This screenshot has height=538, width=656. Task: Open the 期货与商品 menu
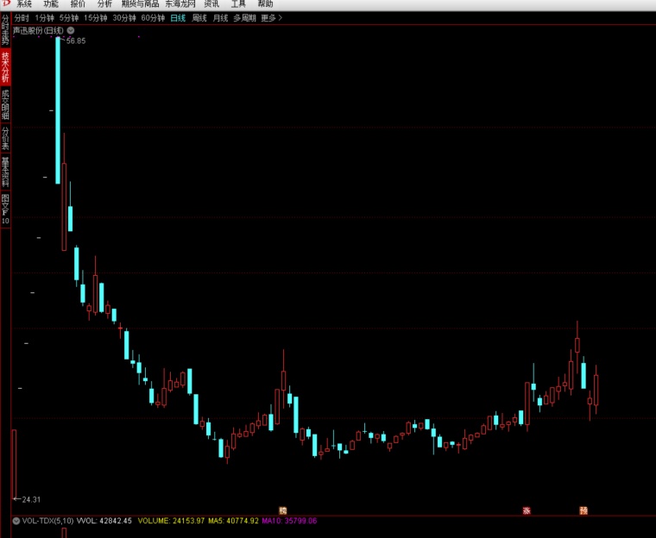pyautogui.click(x=140, y=3)
